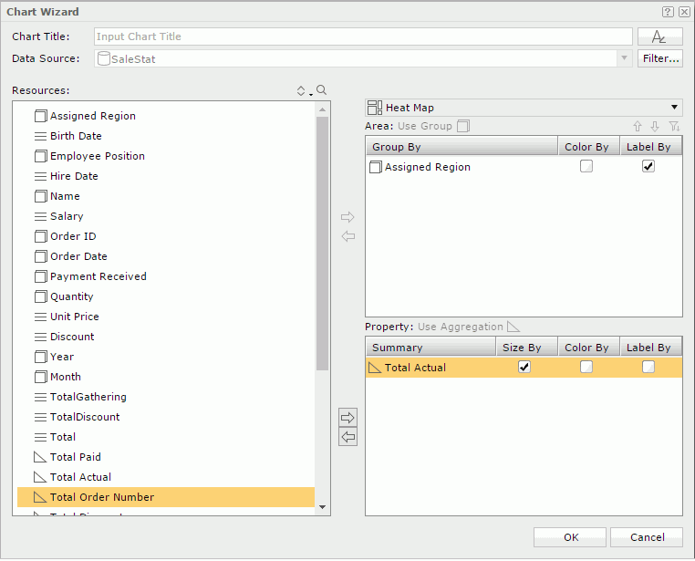Uncheck Size By for Total Actual

pos(524,367)
